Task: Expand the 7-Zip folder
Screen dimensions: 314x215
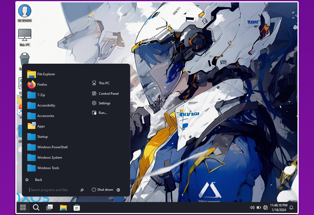Action: pos(41,95)
